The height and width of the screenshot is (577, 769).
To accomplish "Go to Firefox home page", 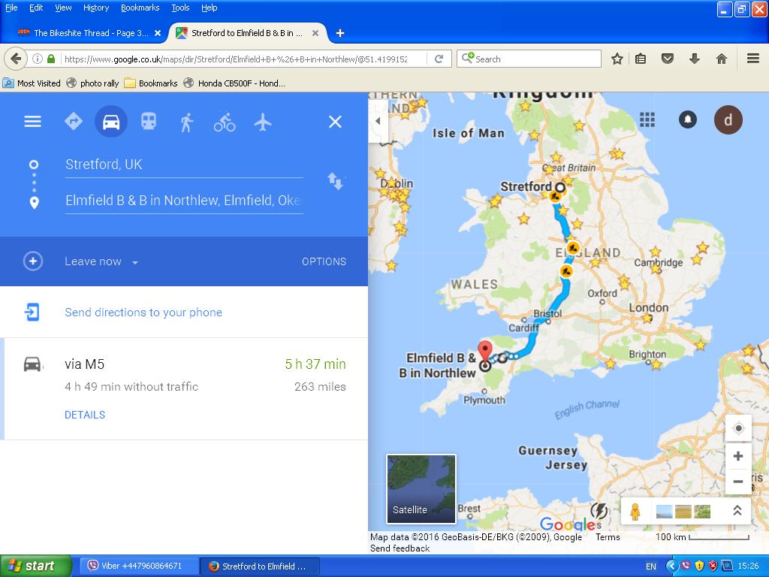I will (722, 59).
